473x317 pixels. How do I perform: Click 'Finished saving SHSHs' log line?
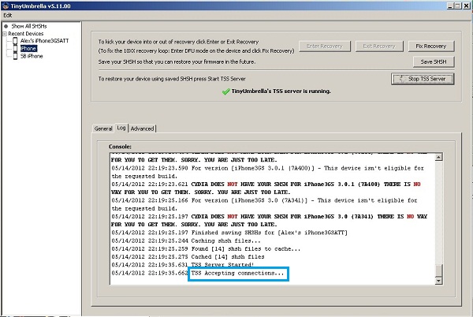[270, 233]
